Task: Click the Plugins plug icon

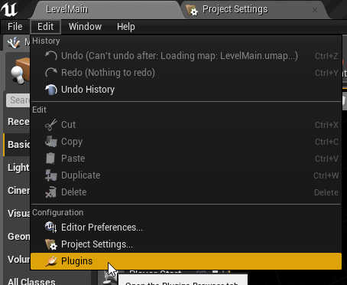Action: (51, 261)
